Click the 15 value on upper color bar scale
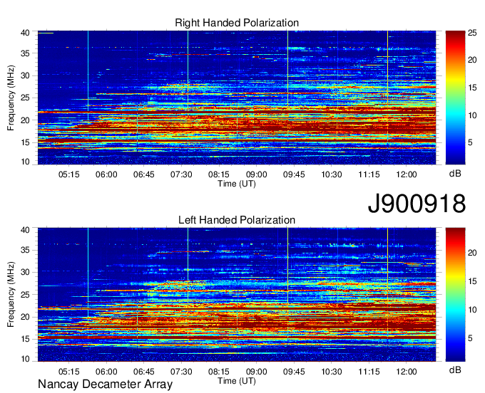This screenshot has height=393, width=485. [x=472, y=88]
